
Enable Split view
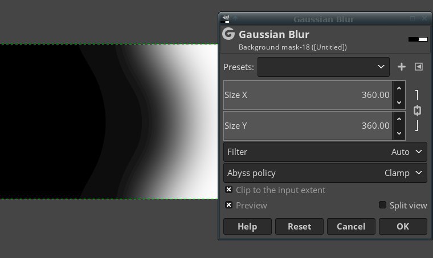[382, 204]
